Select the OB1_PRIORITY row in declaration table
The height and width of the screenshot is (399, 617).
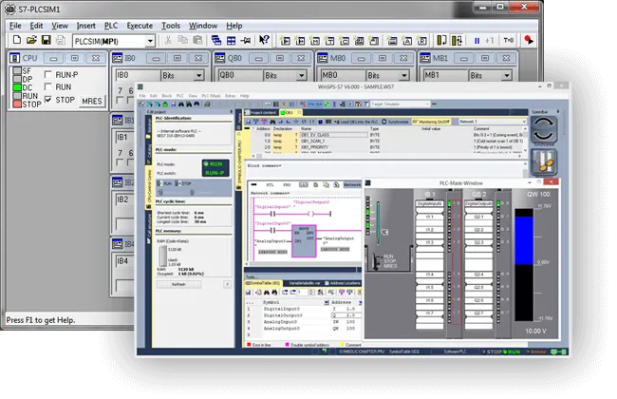pyautogui.click(x=385, y=147)
